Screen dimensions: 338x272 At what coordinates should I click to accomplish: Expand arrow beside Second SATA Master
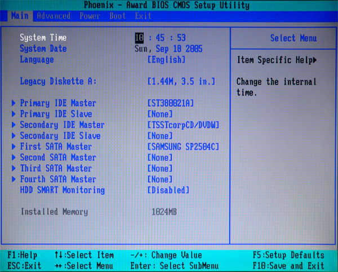tap(14, 157)
